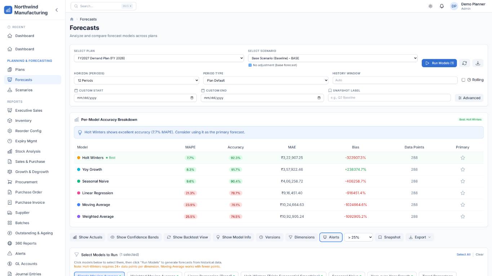Click the Northwind Manufacturing logo icon

pos(8,10)
